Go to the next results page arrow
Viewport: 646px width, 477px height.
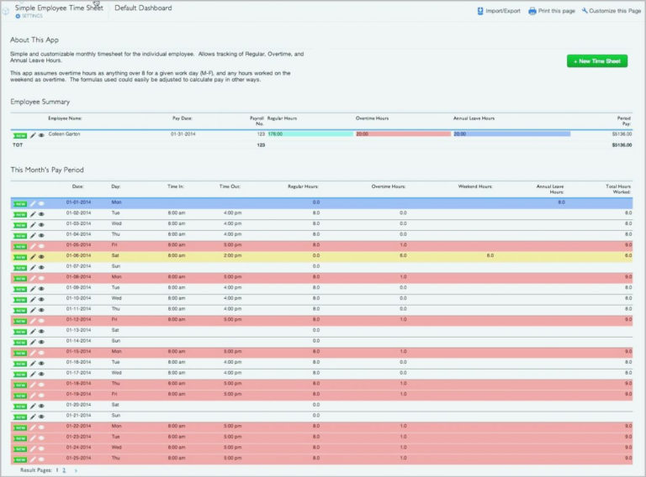(75, 471)
